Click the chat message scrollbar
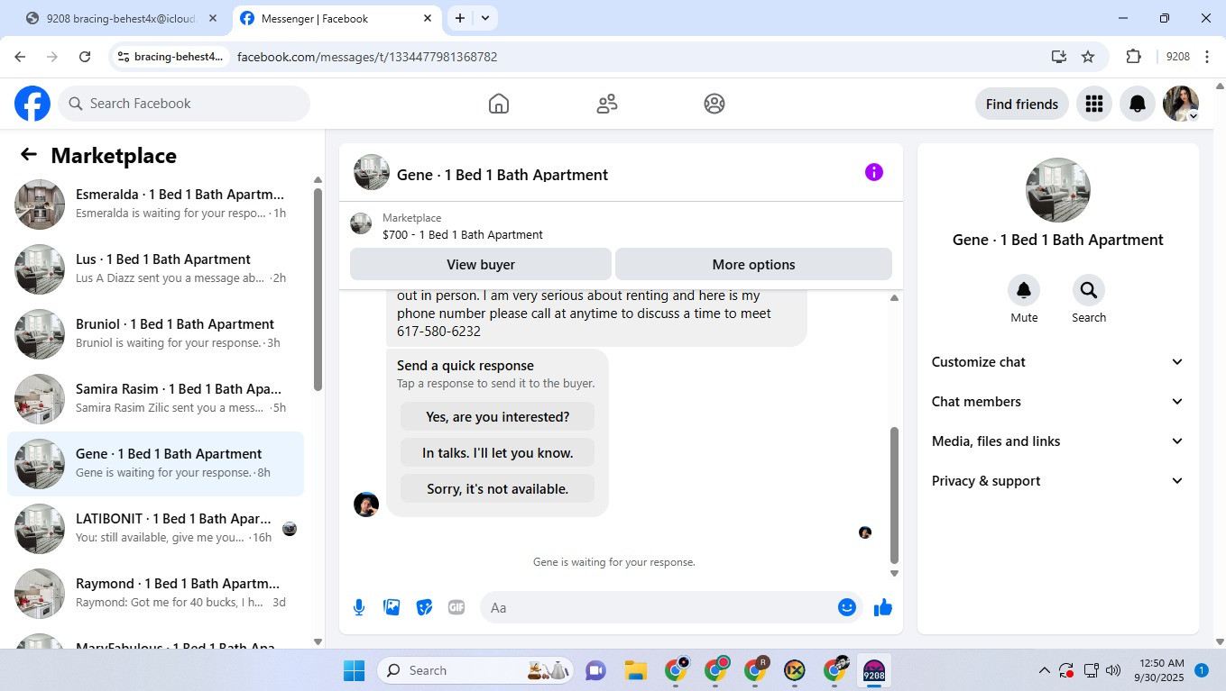 (x=895, y=495)
